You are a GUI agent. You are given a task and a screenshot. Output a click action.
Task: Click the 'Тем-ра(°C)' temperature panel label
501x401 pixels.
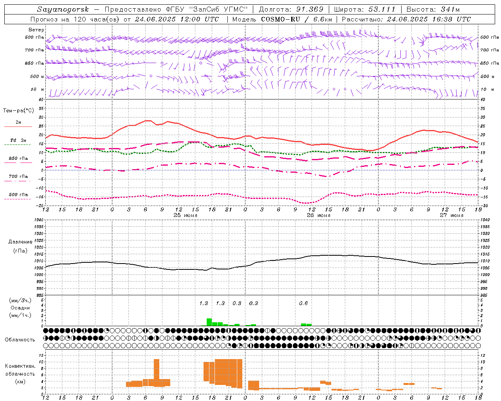coord(18,111)
